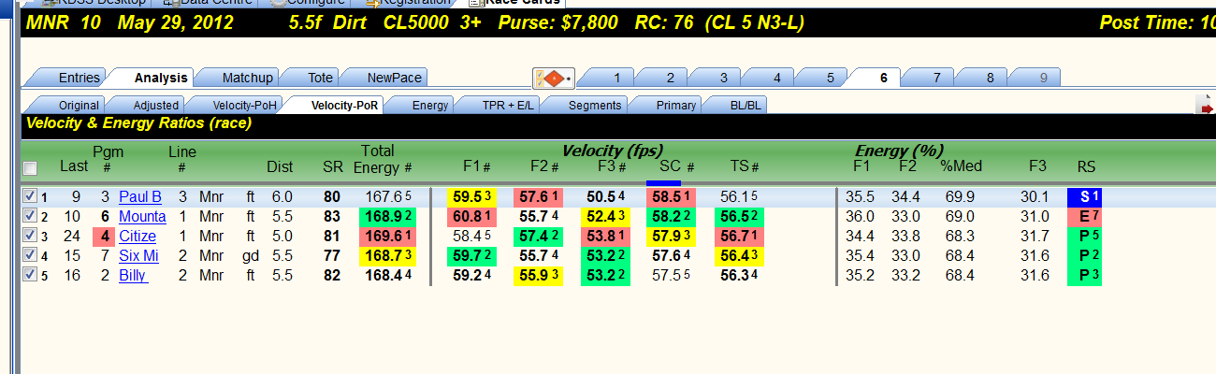Toggle checkbox for row 2 Mounta
The width and height of the screenshot is (1216, 374).
point(29,217)
